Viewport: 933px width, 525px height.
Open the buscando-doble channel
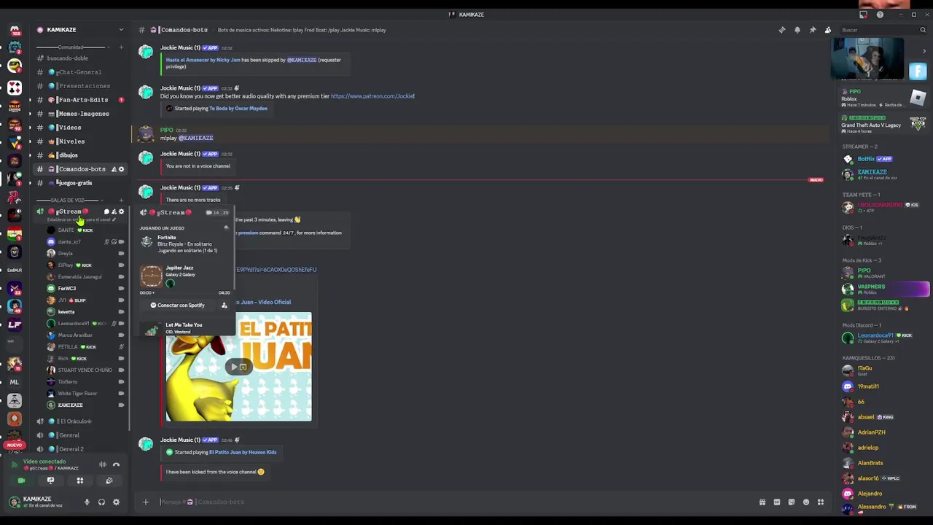point(80,58)
